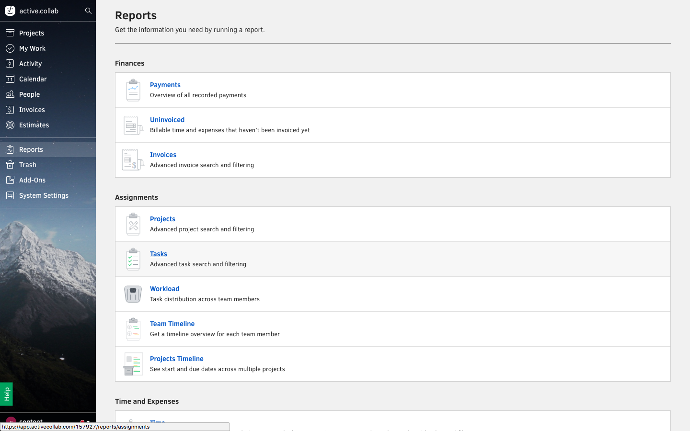Click the Projects Timeline report icon

(133, 364)
